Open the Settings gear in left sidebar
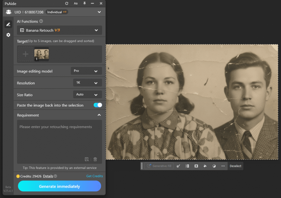 coord(8,35)
